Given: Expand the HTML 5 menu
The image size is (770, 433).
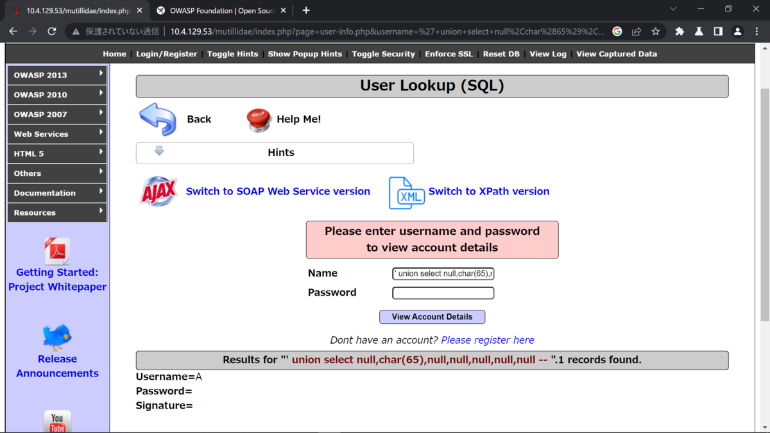Looking at the screenshot, I should tap(57, 153).
